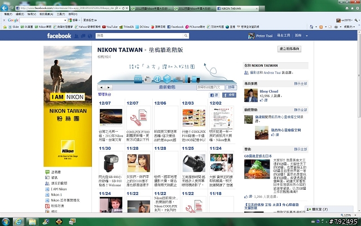Click the blue question-mark cube icon
361x226 pixels.
coord(167,79)
